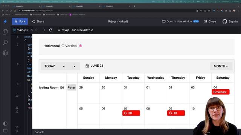
Task: Click Sign in
Action: pos(233,21)
